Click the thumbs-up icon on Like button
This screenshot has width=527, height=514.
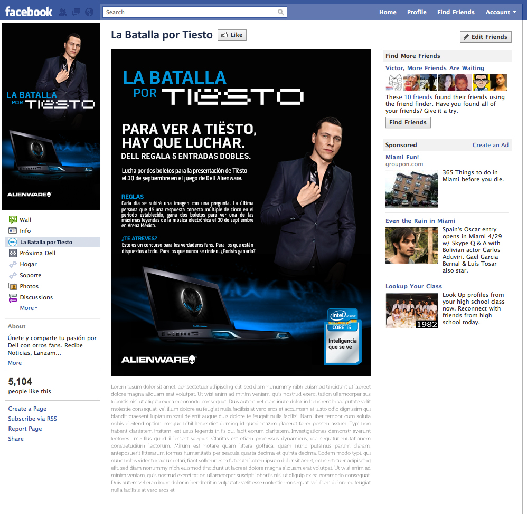(224, 35)
